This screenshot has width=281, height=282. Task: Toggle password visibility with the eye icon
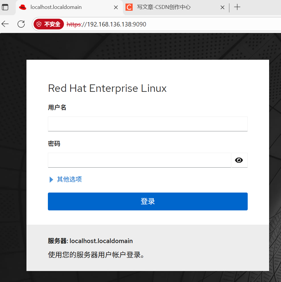pyautogui.click(x=239, y=160)
